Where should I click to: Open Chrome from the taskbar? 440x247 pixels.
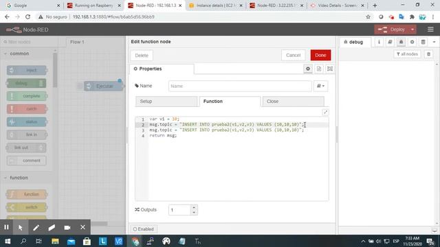pyautogui.click(x=135, y=241)
